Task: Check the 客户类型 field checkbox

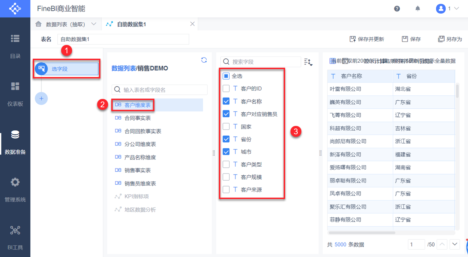Action: coord(226,164)
